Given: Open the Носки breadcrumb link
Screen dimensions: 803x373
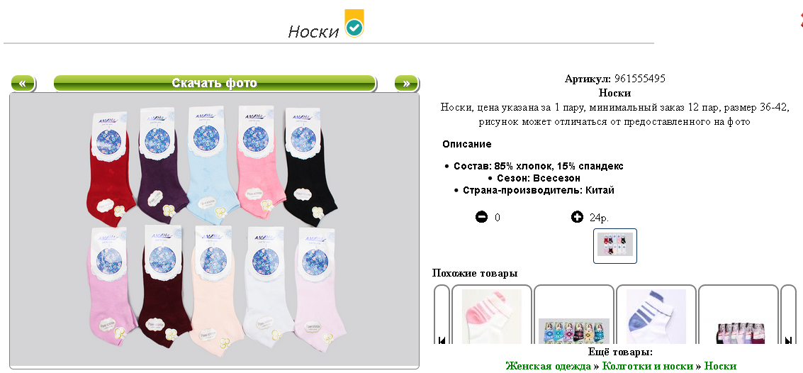Looking at the screenshot, I should [x=721, y=367].
